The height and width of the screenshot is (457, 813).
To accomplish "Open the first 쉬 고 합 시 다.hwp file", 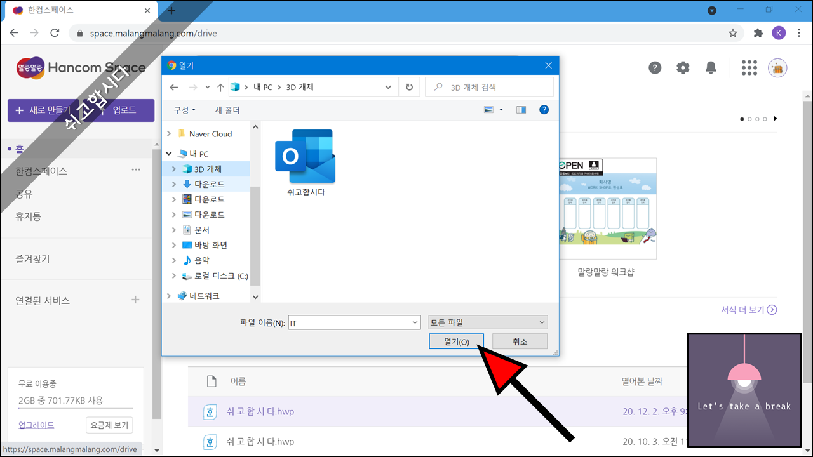I will point(260,412).
